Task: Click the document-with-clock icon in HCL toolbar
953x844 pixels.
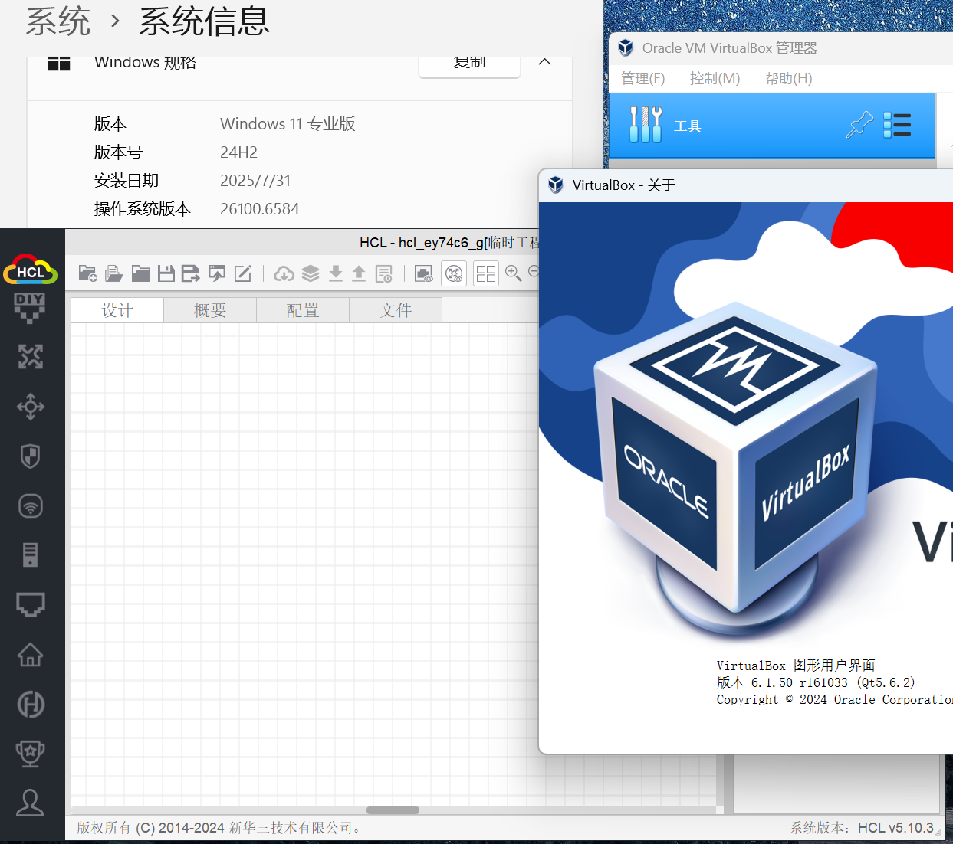Action: pyautogui.click(x=384, y=273)
